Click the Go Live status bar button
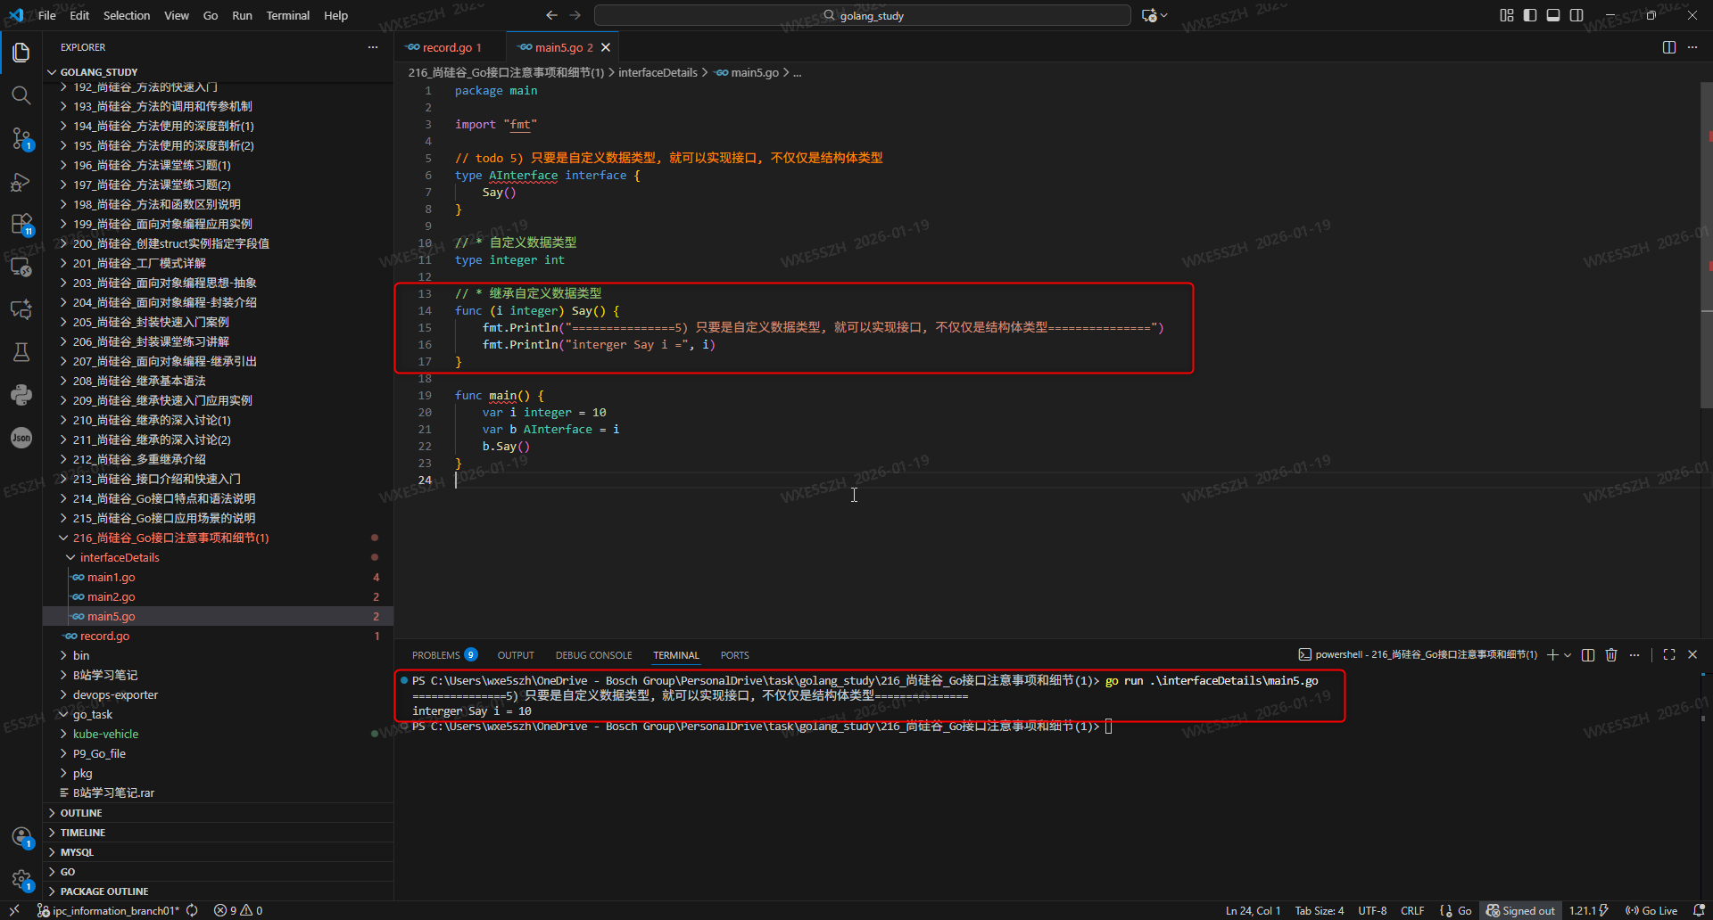Image resolution: width=1713 pixels, height=920 pixels. [1651, 910]
